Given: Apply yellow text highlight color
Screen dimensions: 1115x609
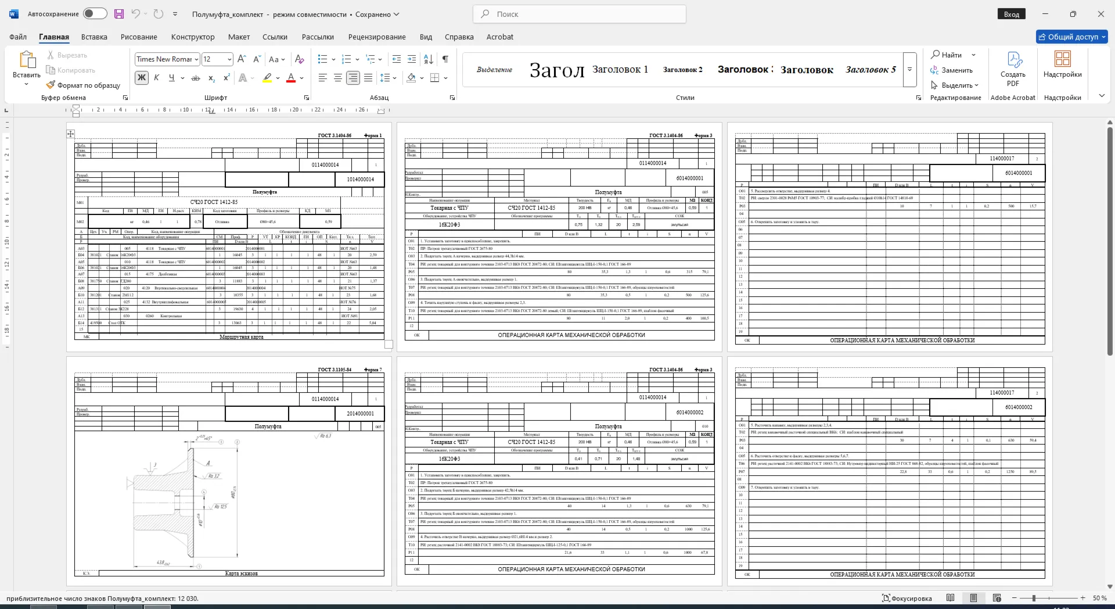Looking at the screenshot, I should (267, 78).
